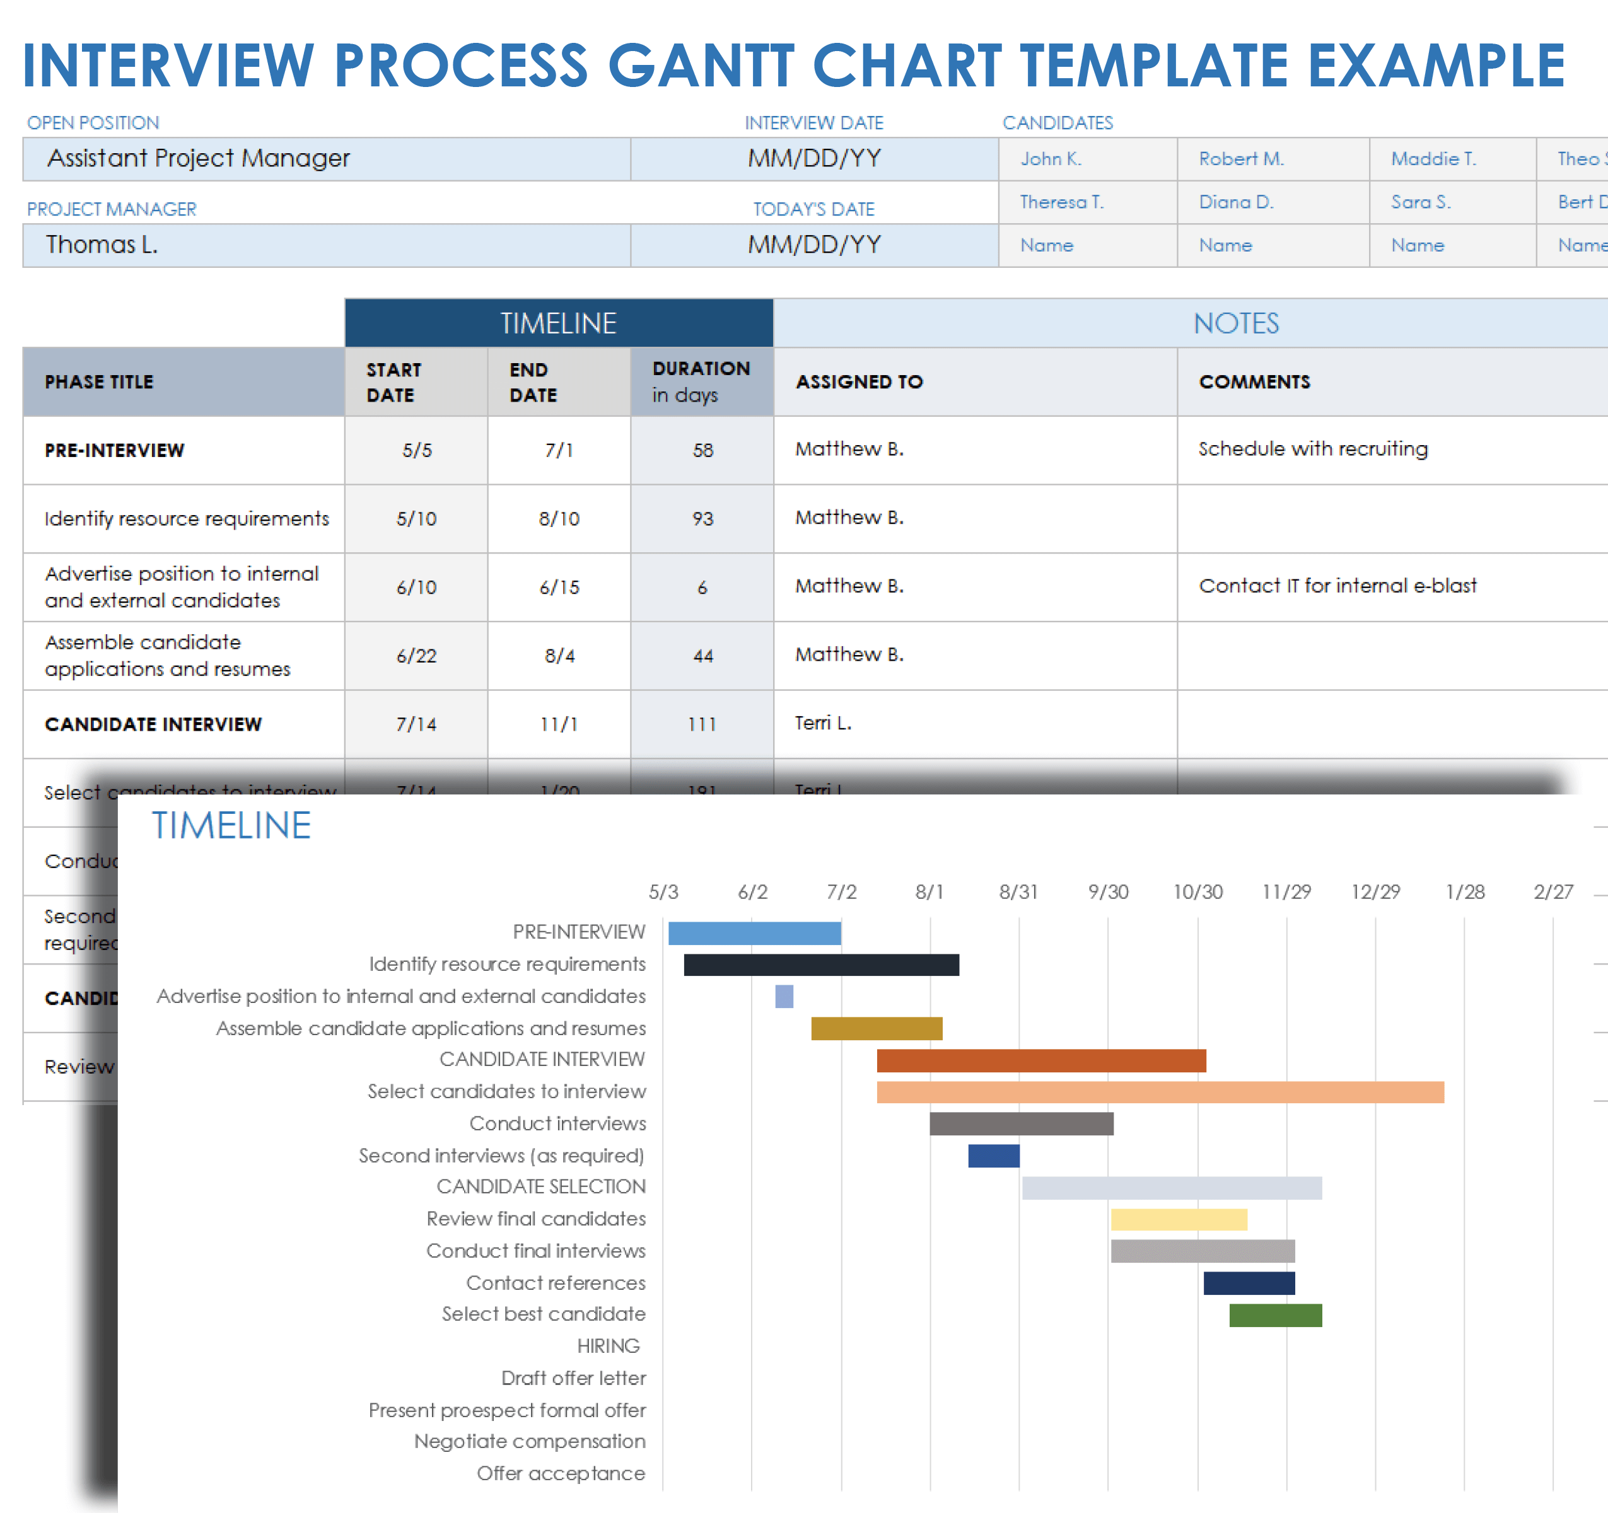Screen dimensions: 1608x1513
Task: Click the 'Contact IT for internal e-blast' comment
Action: click(x=1337, y=586)
